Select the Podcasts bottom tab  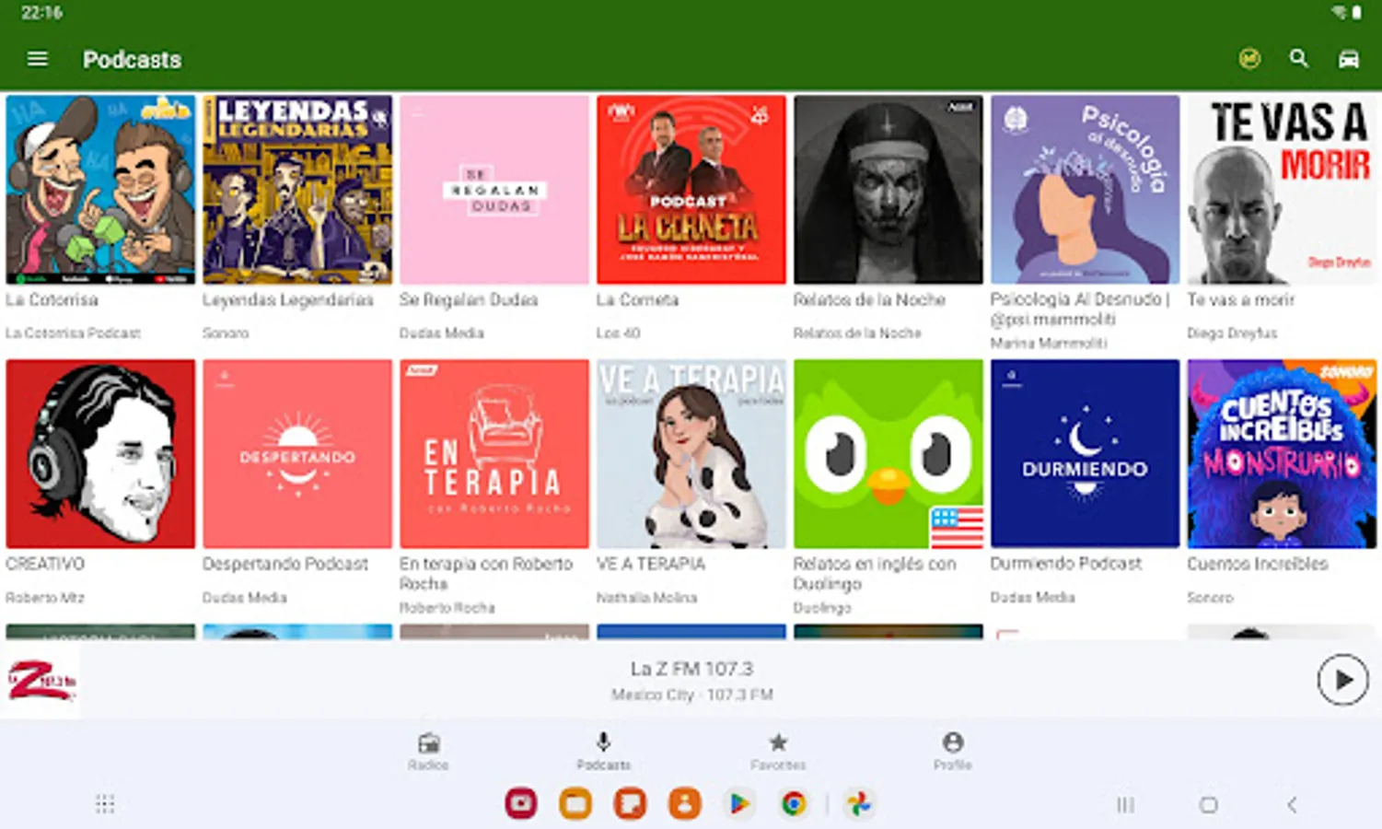tap(603, 752)
